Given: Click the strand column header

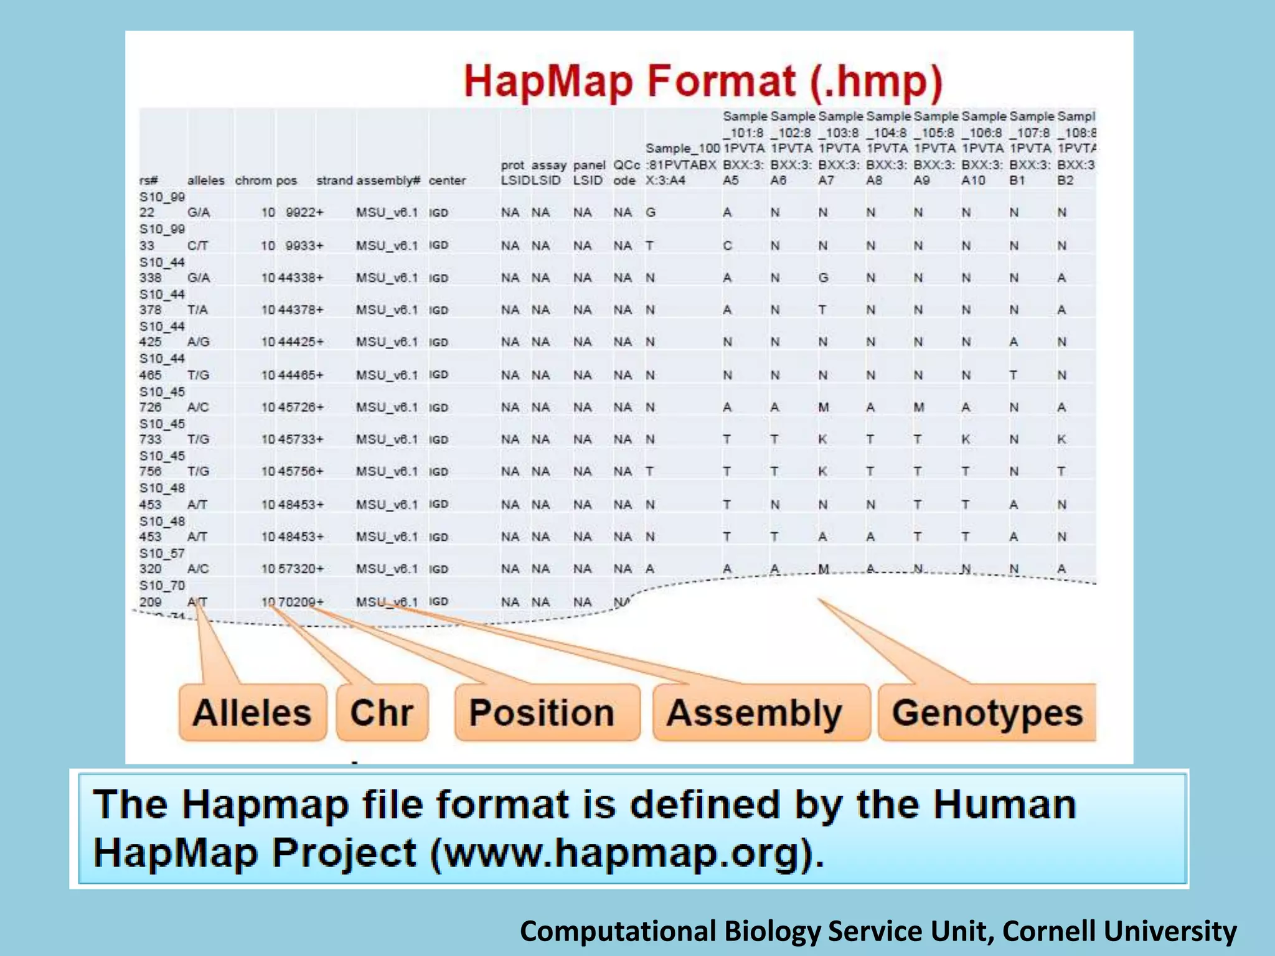Looking at the screenshot, I should [x=334, y=180].
